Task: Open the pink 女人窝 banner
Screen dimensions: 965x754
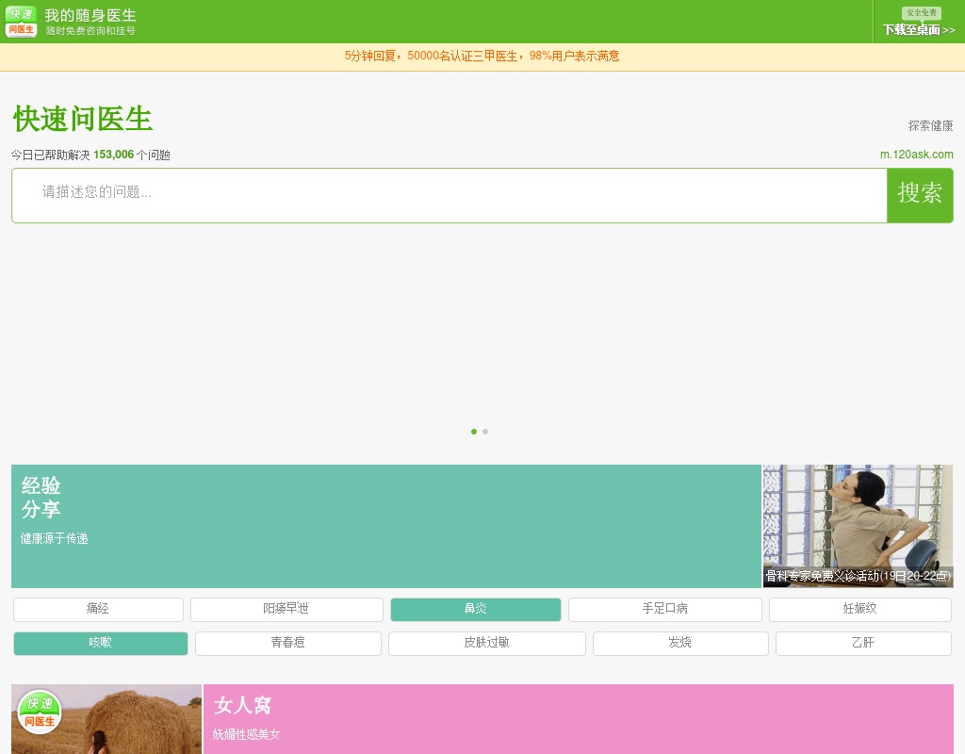Action: point(578,718)
